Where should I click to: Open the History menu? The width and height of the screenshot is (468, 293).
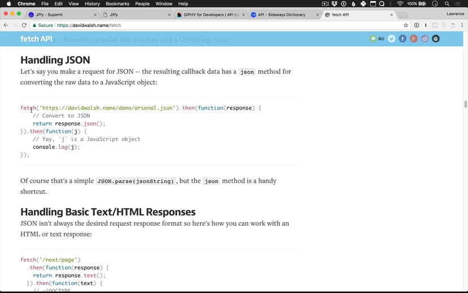pos(92,4)
